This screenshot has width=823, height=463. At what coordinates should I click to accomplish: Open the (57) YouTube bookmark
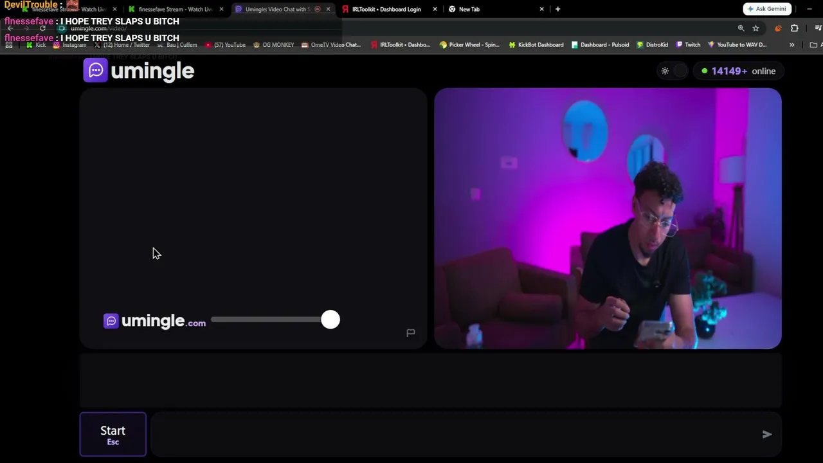pyautogui.click(x=225, y=45)
